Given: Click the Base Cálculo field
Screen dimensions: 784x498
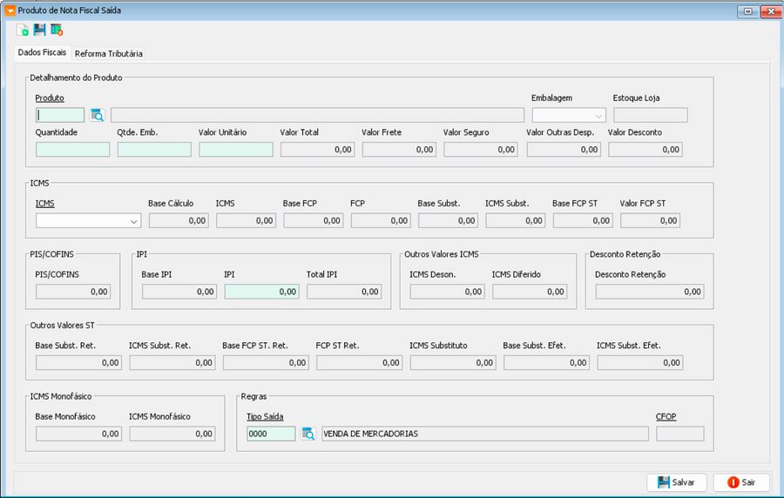Looking at the screenshot, I should [x=179, y=221].
